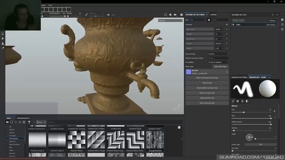This screenshot has width=285, height=160.
Task: Open the Alpha section icon in Properties
Action: click(x=238, y=101)
